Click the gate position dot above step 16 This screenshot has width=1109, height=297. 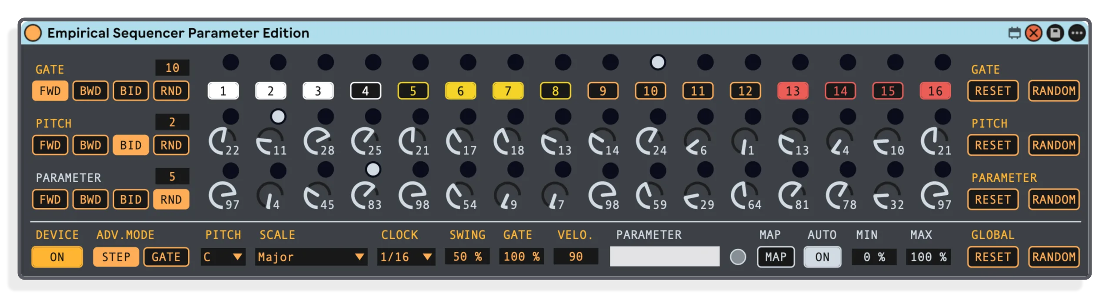(942, 62)
